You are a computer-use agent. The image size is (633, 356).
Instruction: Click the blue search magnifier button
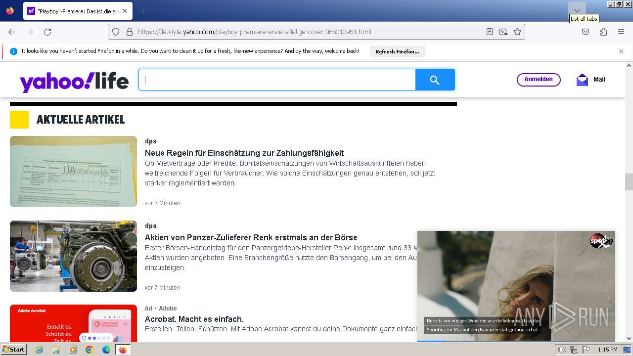(435, 80)
